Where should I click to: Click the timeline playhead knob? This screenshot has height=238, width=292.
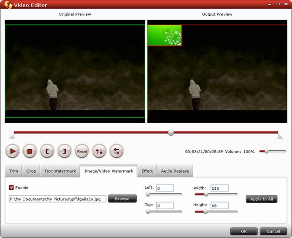tap(171, 132)
